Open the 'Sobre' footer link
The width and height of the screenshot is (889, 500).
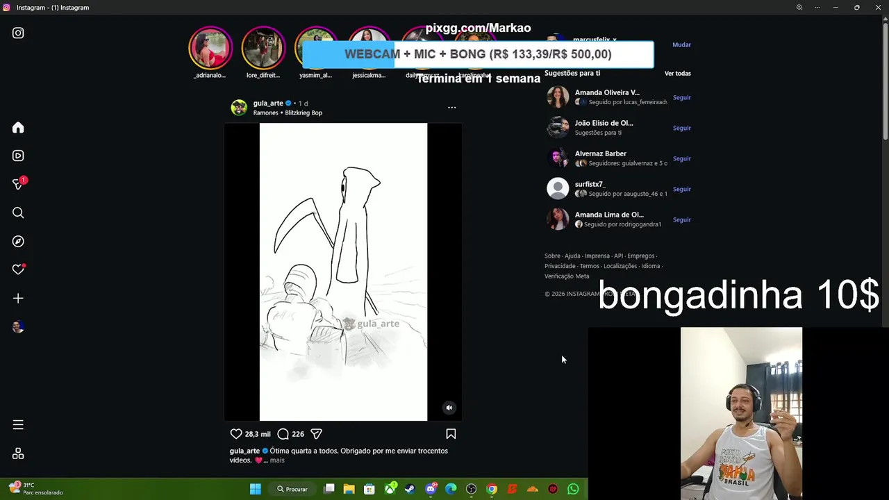[552, 256]
